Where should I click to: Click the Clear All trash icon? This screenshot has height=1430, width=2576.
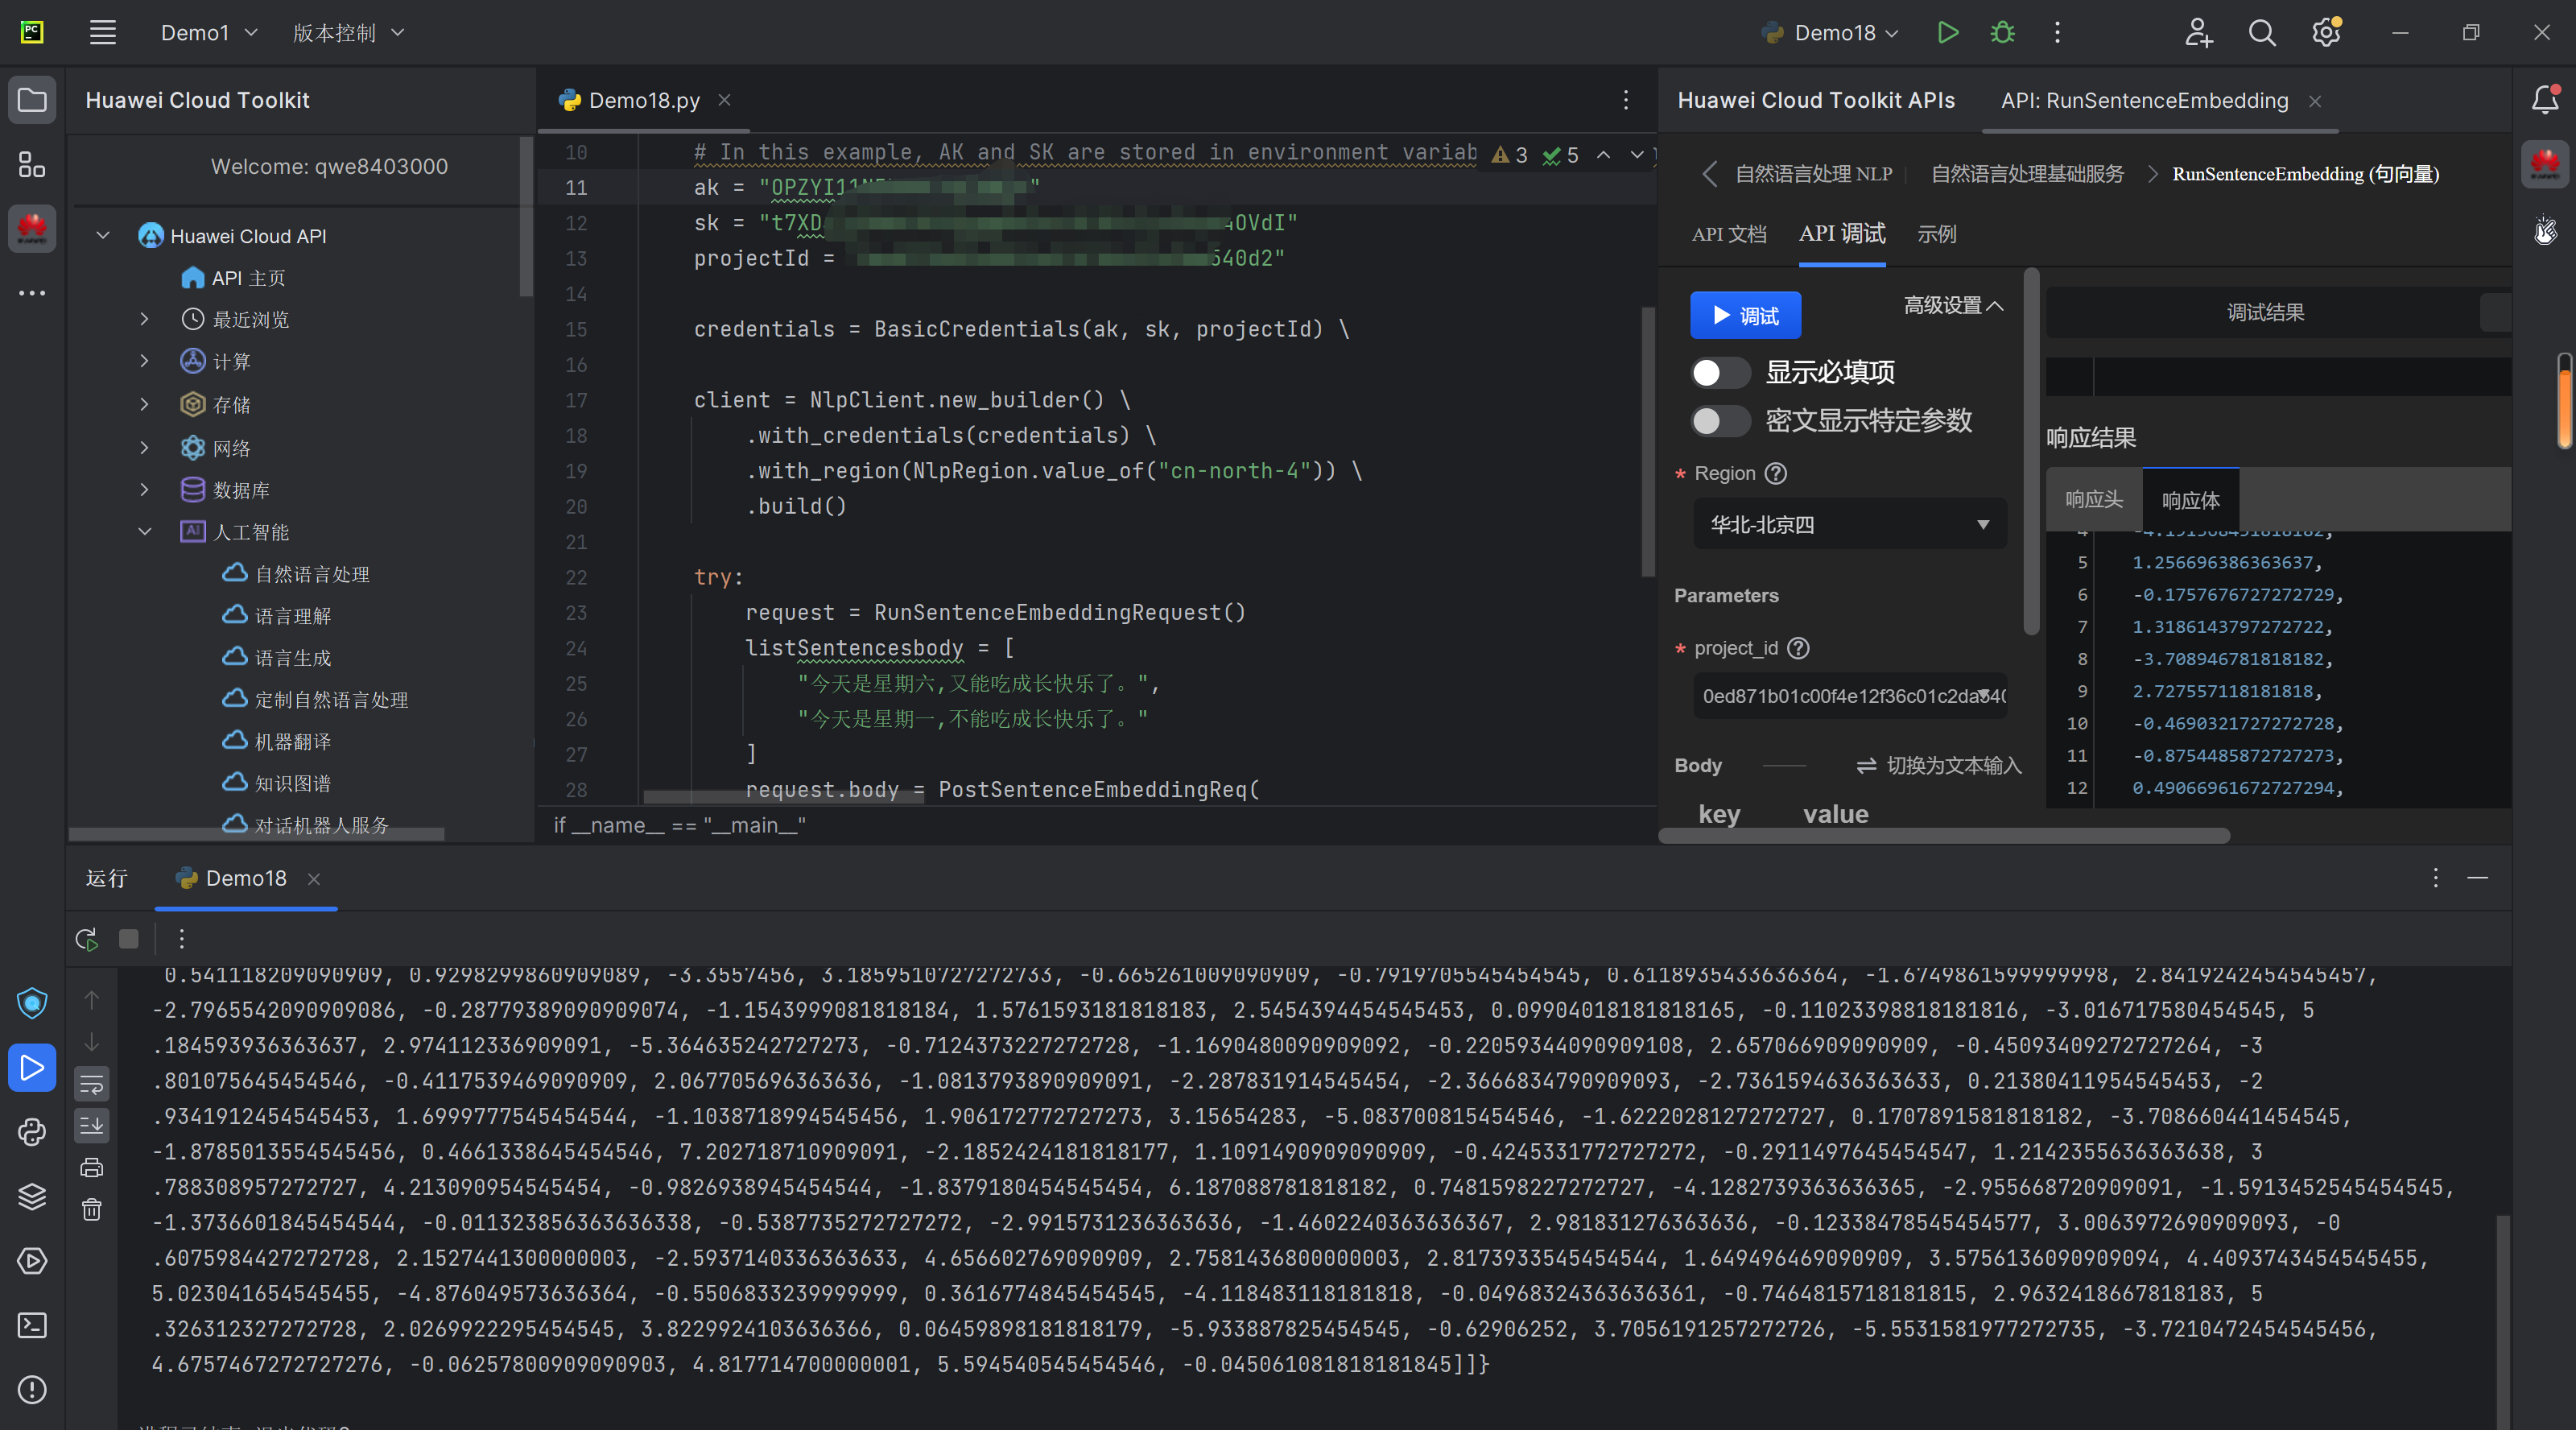point(92,1210)
